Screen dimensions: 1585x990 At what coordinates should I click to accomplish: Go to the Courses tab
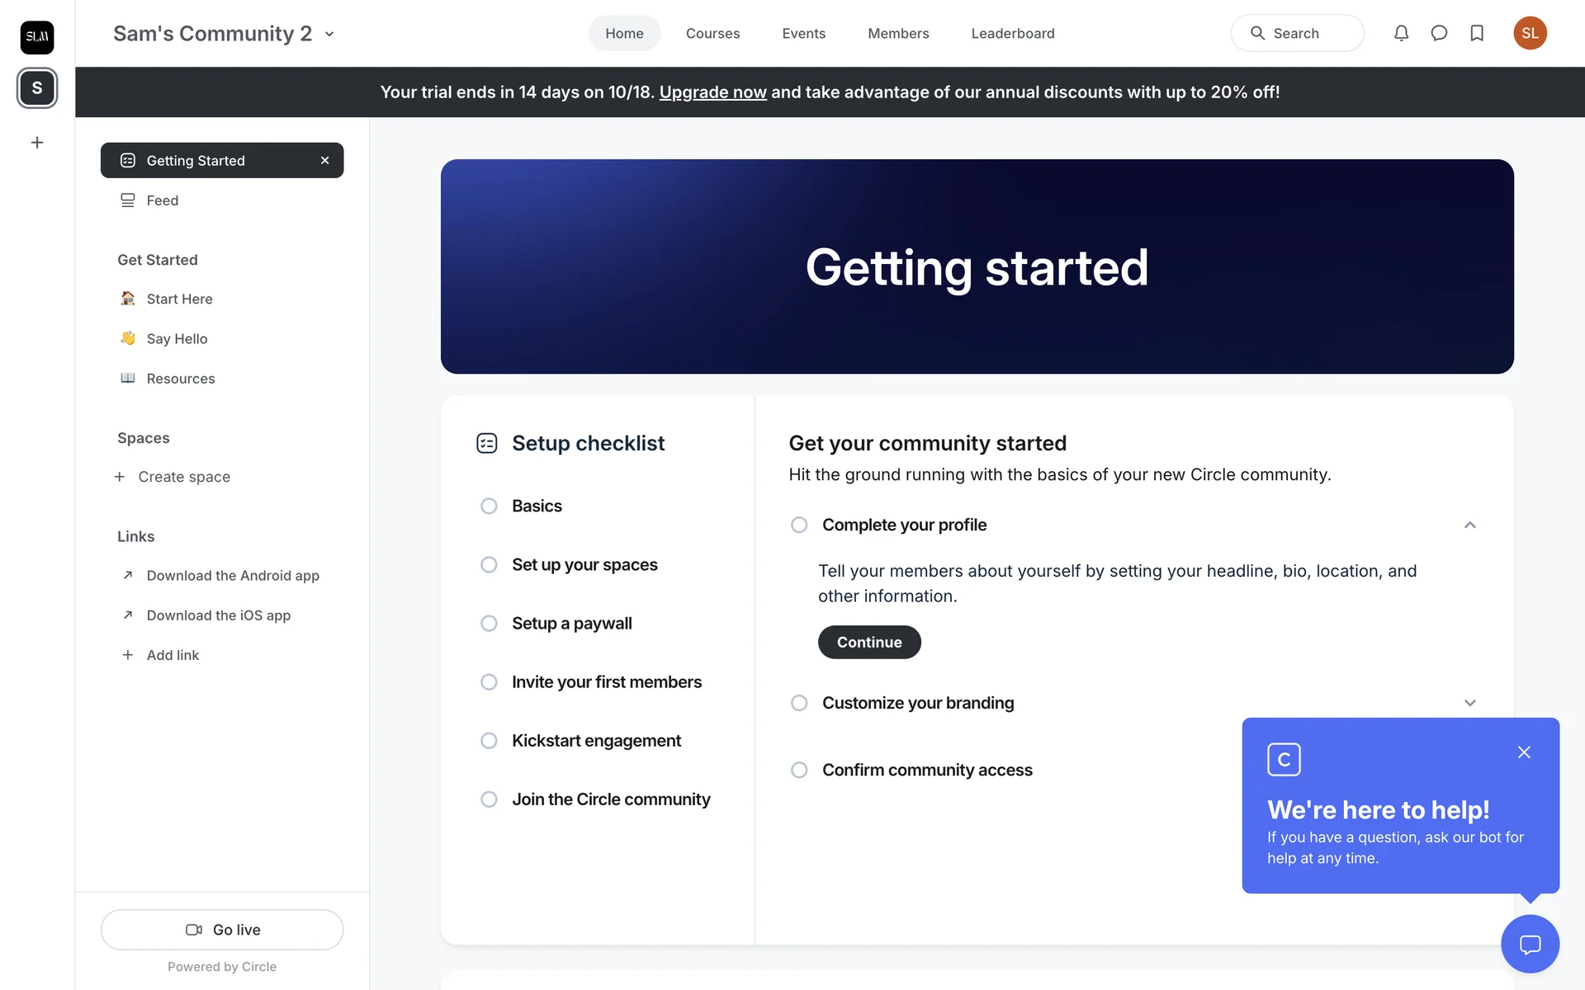(712, 34)
